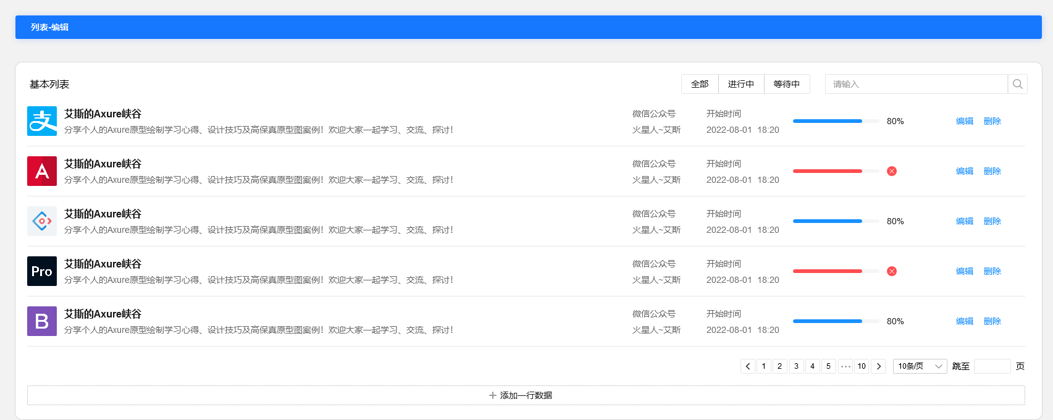Viewport: 1053px width, 420px height.
Task: Click the 基本列表 heading
Action: point(49,85)
